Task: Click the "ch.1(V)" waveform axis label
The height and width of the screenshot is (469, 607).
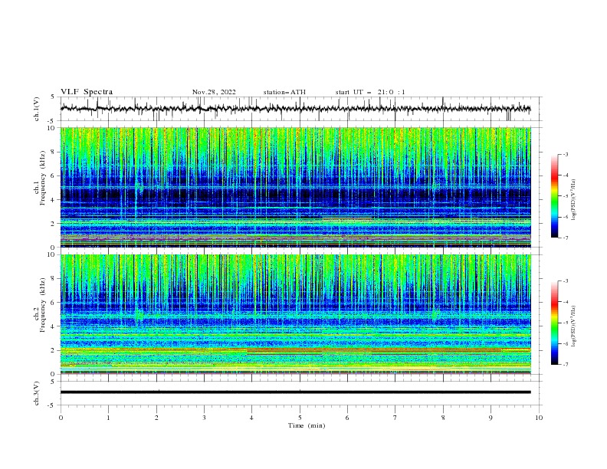Action: 37,109
